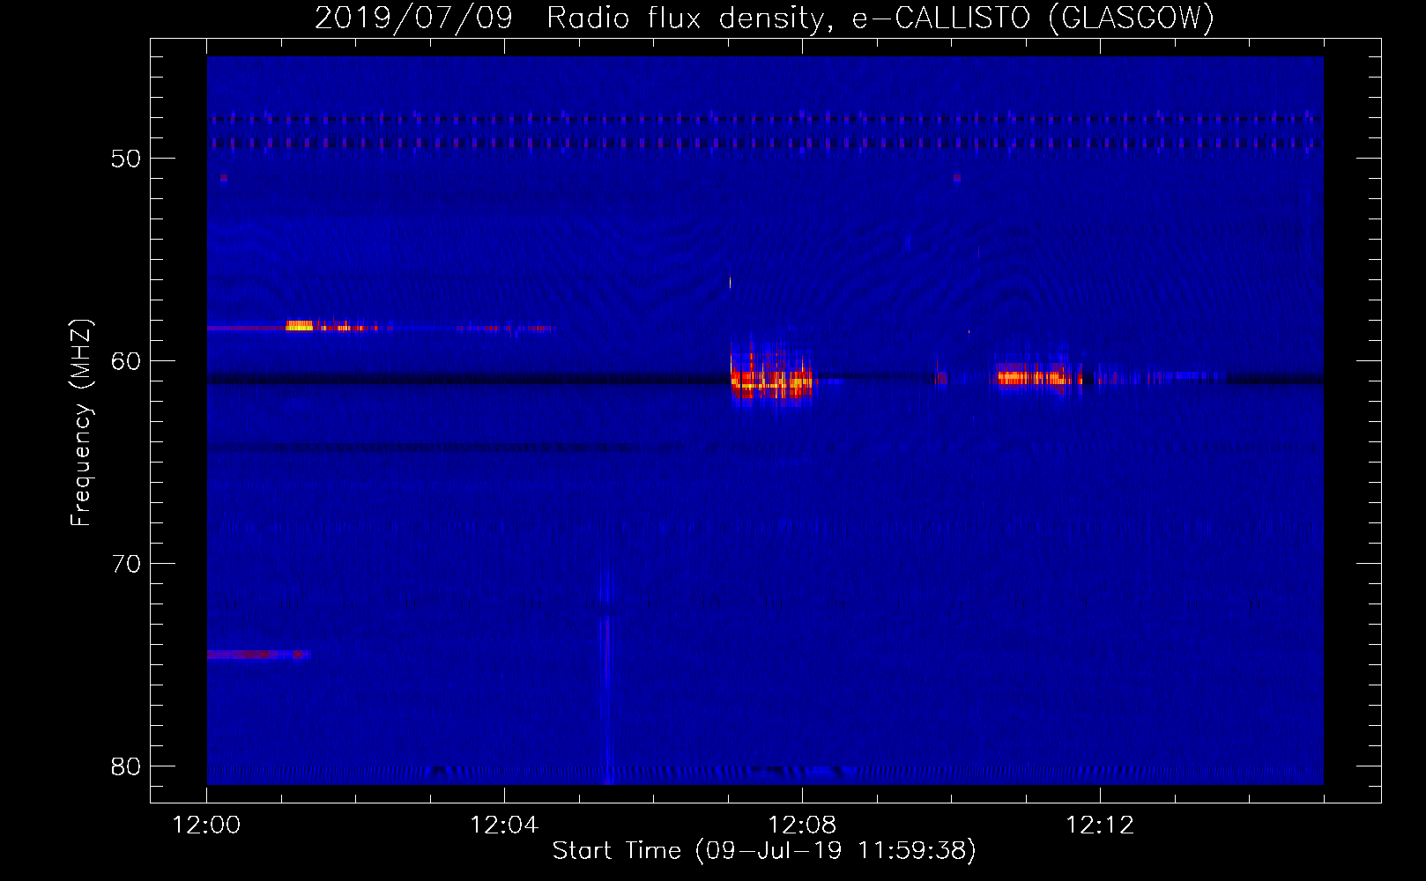The width and height of the screenshot is (1426, 881).
Task: Click the '12:00' time tick label
Action: pyautogui.click(x=206, y=825)
